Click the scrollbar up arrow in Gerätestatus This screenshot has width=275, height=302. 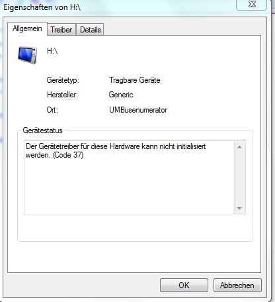pyautogui.click(x=239, y=147)
